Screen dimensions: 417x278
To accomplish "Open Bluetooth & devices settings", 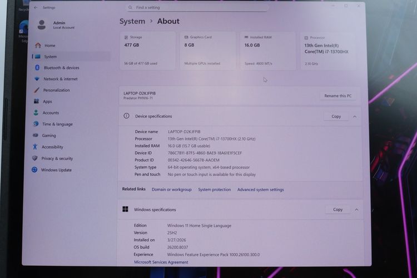I will coord(61,68).
